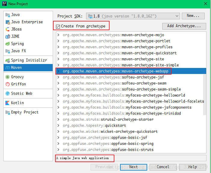Select appfuse-basic-struts row

[131, 150]
